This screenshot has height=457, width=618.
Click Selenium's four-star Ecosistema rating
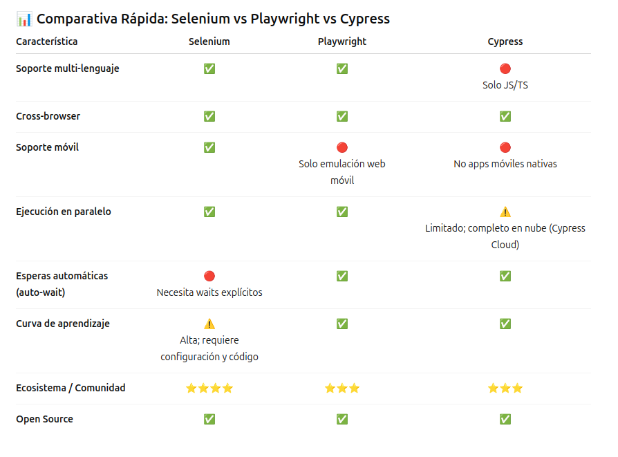pyautogui.click(x=209, y=388)
